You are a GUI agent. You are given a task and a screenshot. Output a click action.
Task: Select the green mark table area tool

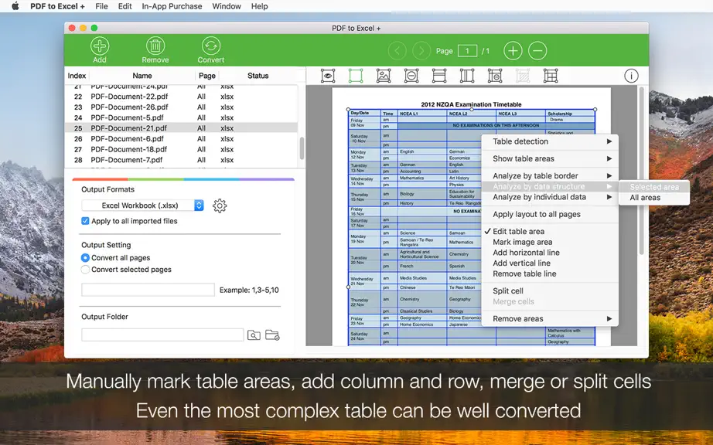(356, 76)
